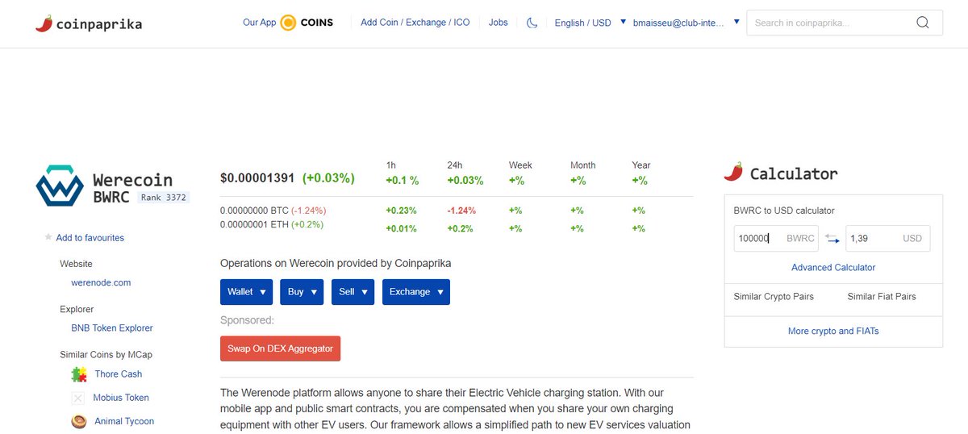The image size is (968, 434).
Task: Click the 24h column header
Action: pos(454,165)
